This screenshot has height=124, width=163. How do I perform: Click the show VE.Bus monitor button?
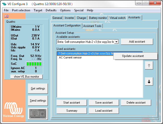point(26,77)
